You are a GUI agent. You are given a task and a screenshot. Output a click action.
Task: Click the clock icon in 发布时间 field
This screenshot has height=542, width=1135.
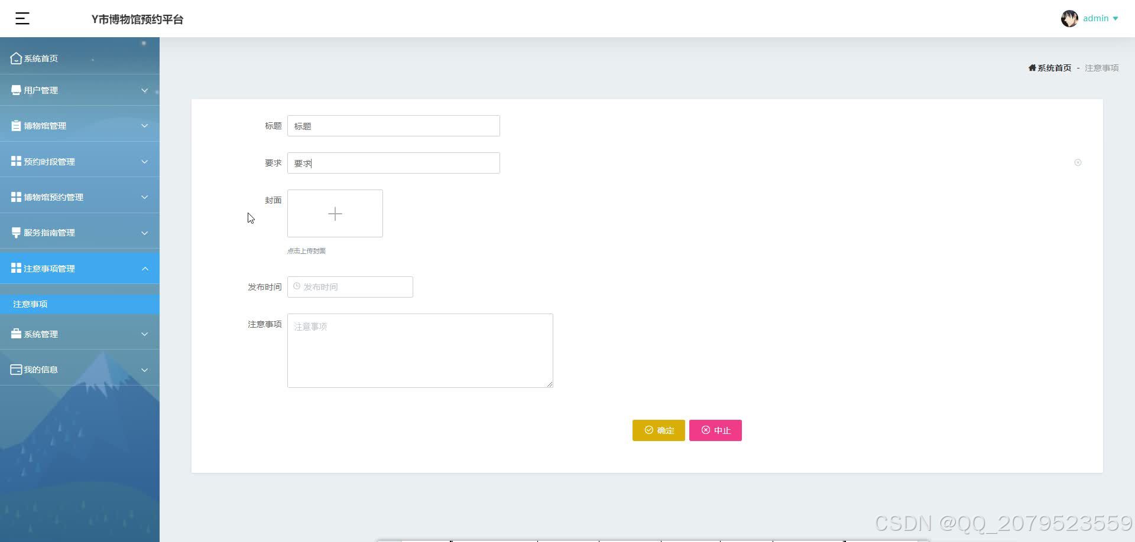pos(297,286)
